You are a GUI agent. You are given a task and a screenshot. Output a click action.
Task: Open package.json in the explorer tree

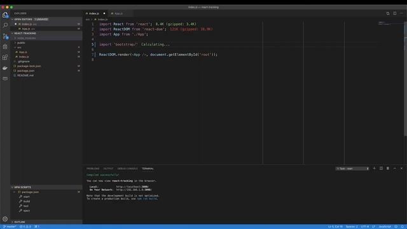point(25,71)
